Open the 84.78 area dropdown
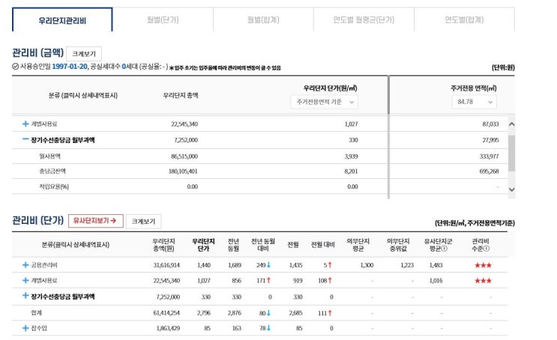Image resolution: width=557 pixels, height=340 pixels. pyautogui.click(x=475, y=102)
